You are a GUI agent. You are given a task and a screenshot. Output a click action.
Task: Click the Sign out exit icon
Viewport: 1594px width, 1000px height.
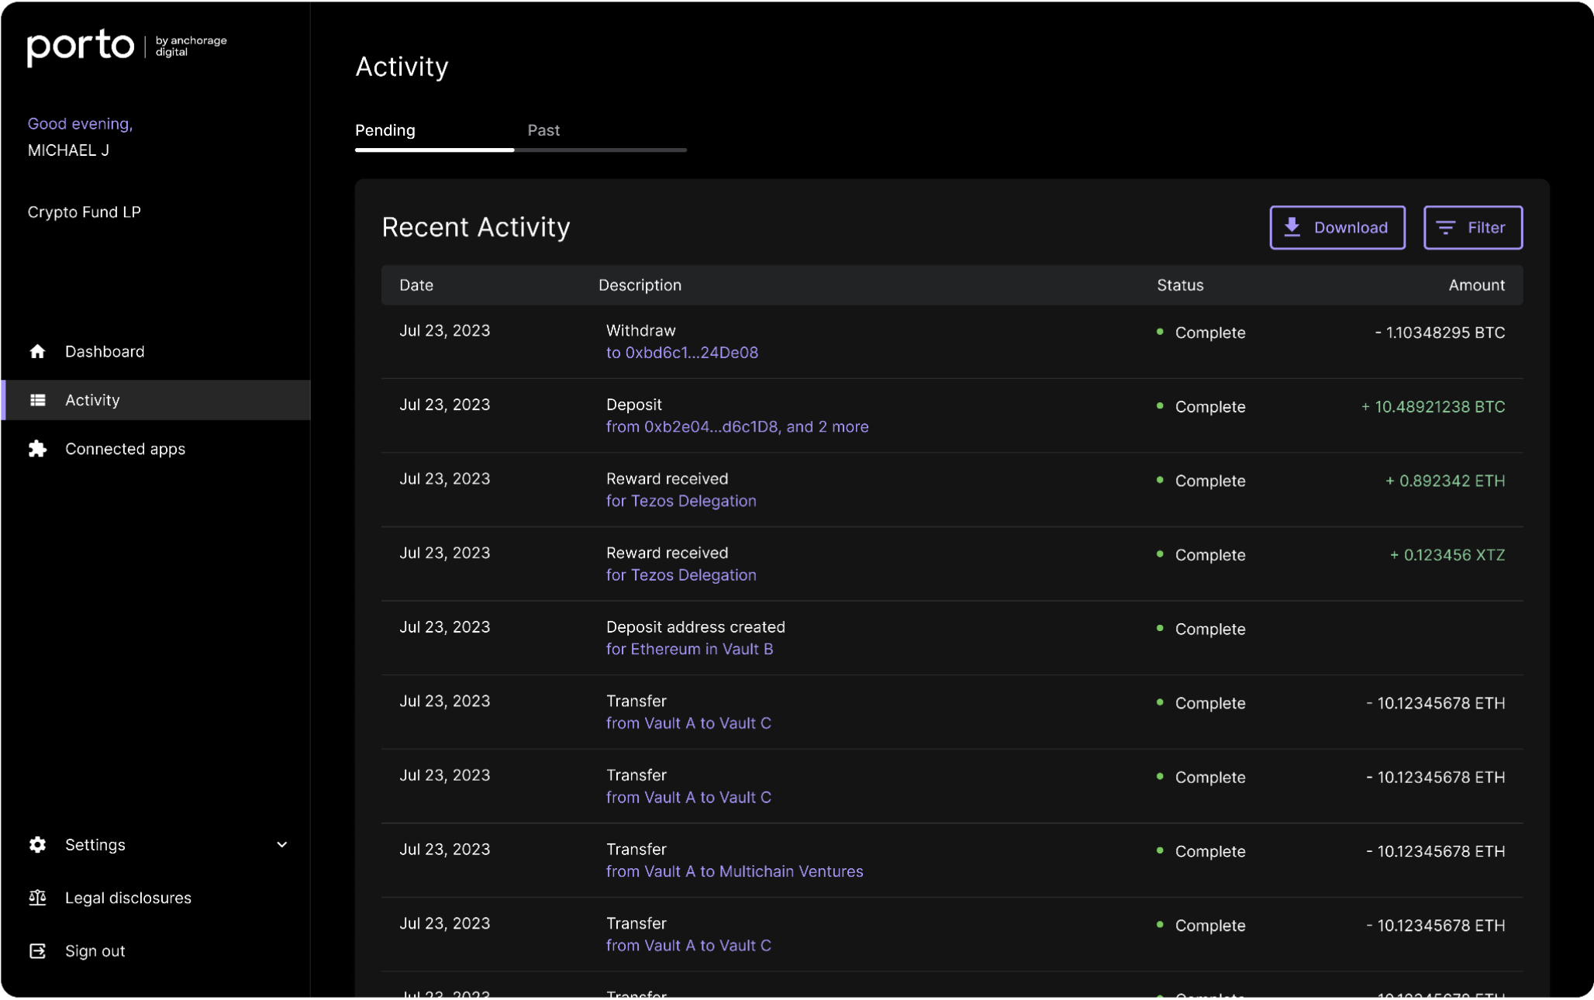coord(37,950)
